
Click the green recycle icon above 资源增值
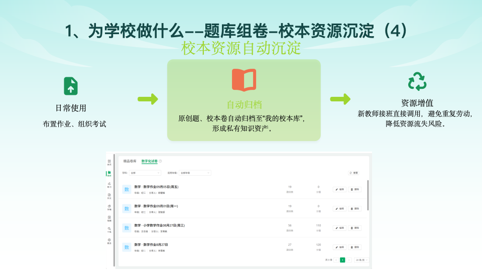417,81
